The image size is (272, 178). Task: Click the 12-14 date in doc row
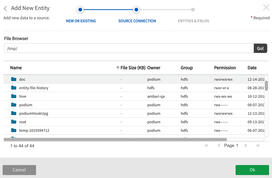point(256,79)
